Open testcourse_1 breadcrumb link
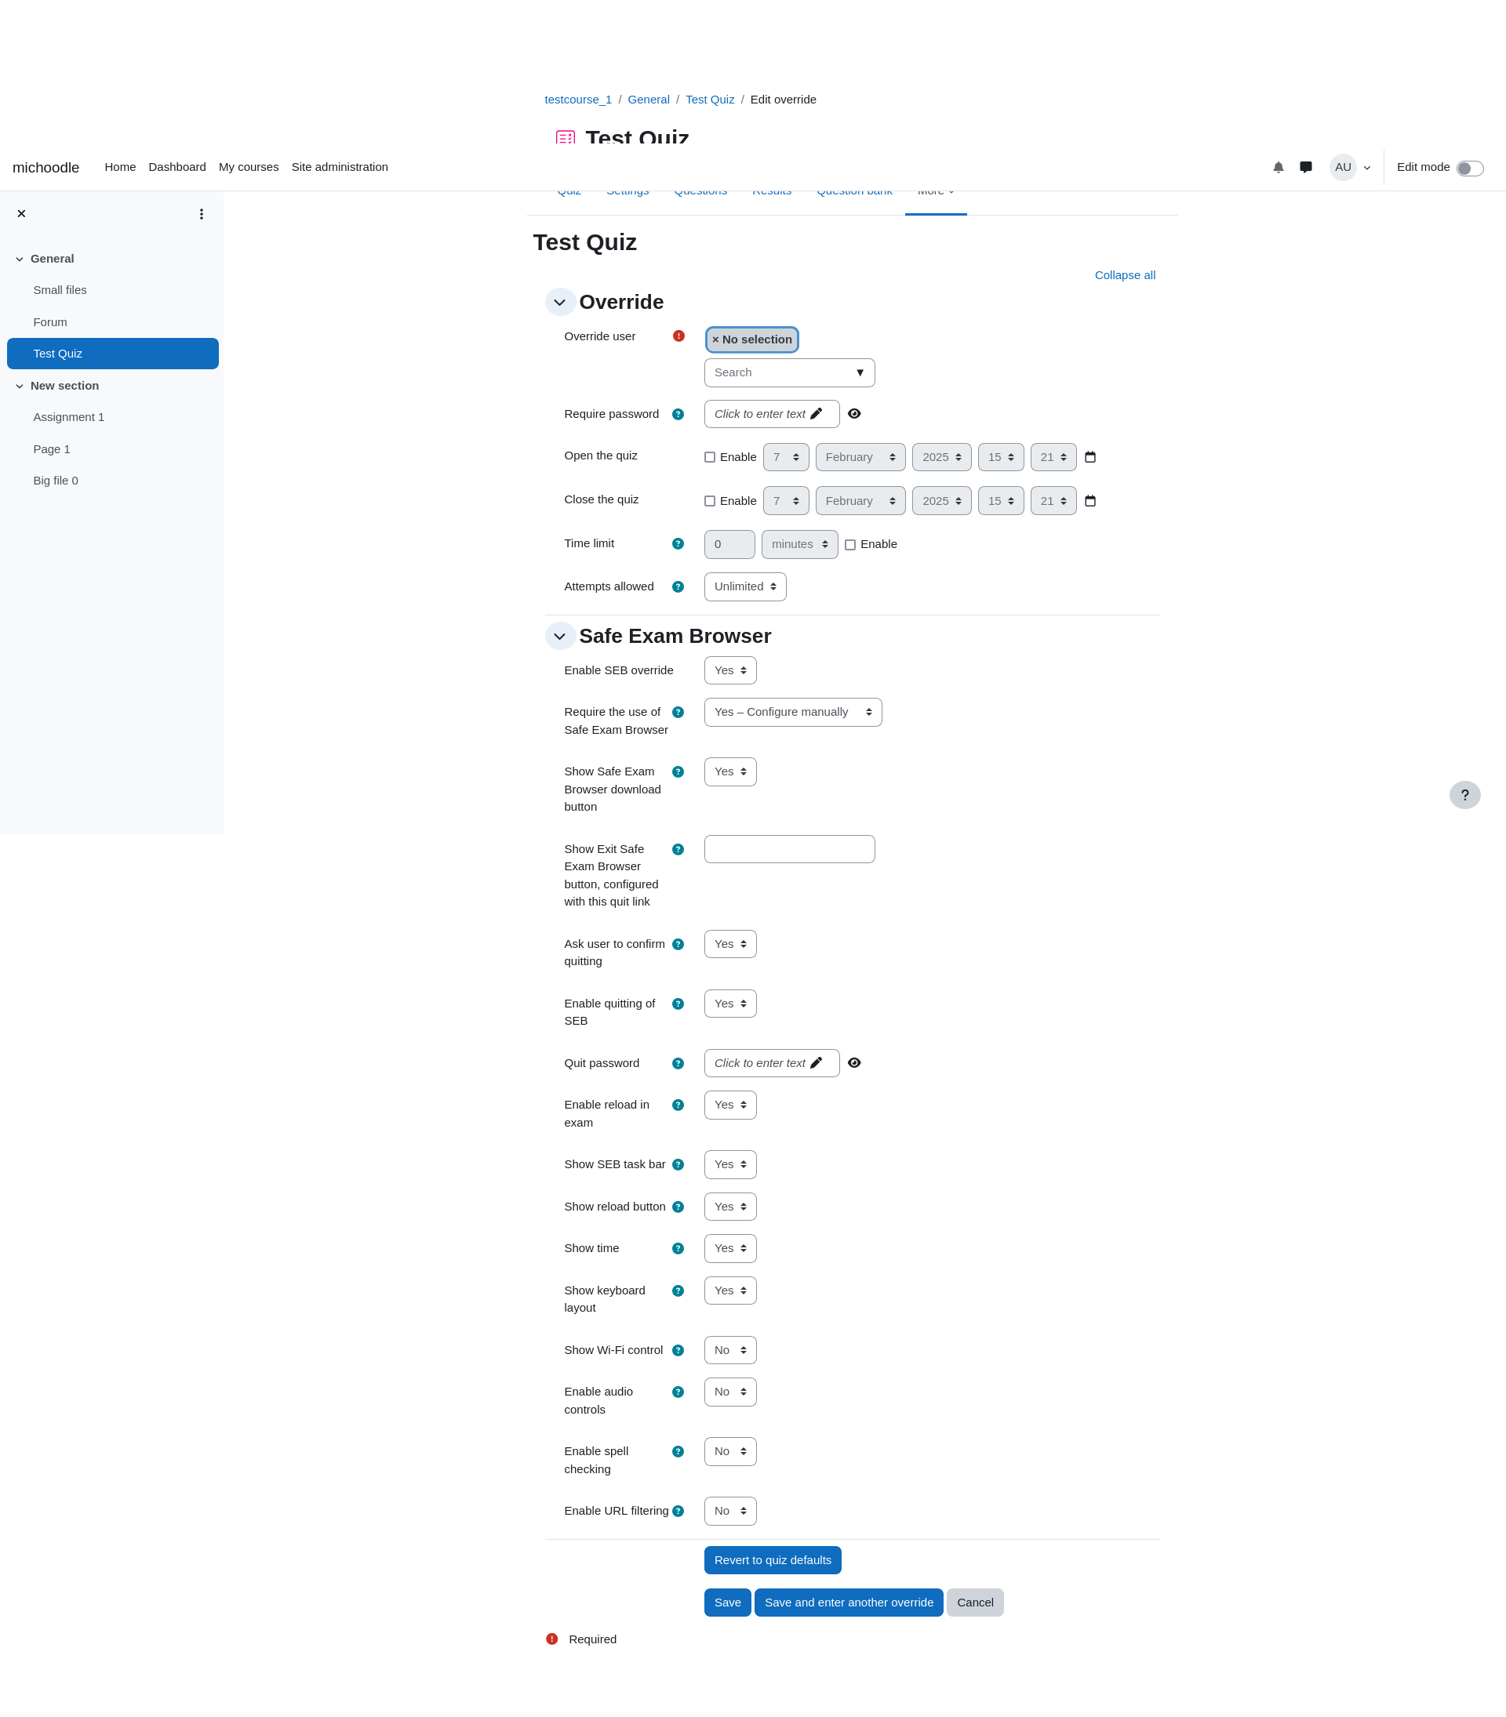Viewport: 1506px width, 1717px height. pos(578,100)
